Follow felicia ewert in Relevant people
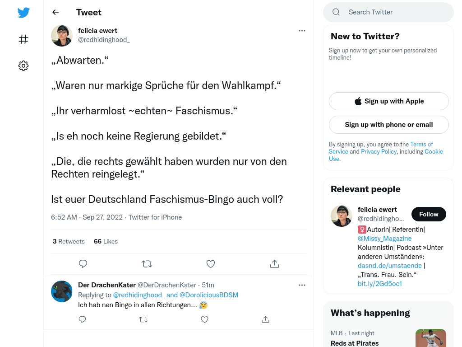This screenshot has height=347, width=462. (x=429, y=214)
